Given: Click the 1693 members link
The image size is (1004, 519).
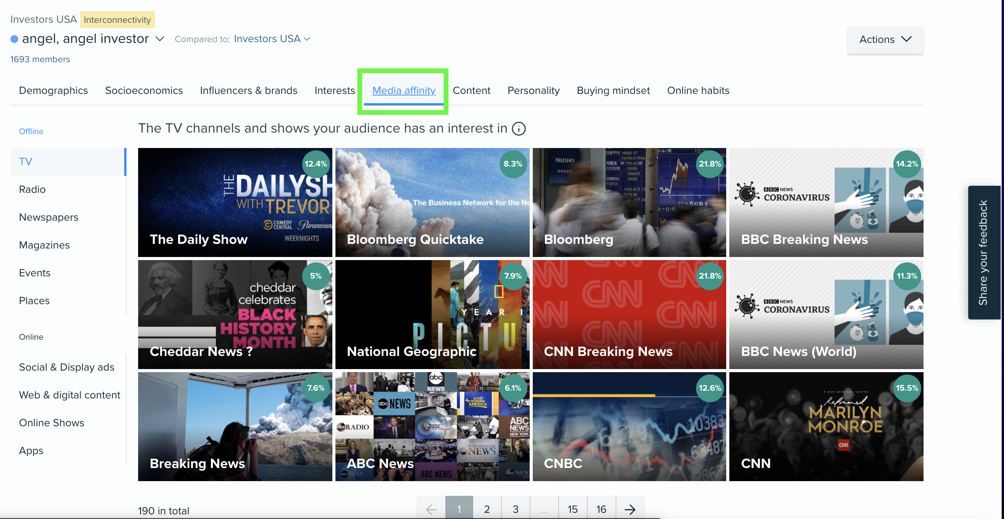Looking at the screenshot, I should 40,59.
